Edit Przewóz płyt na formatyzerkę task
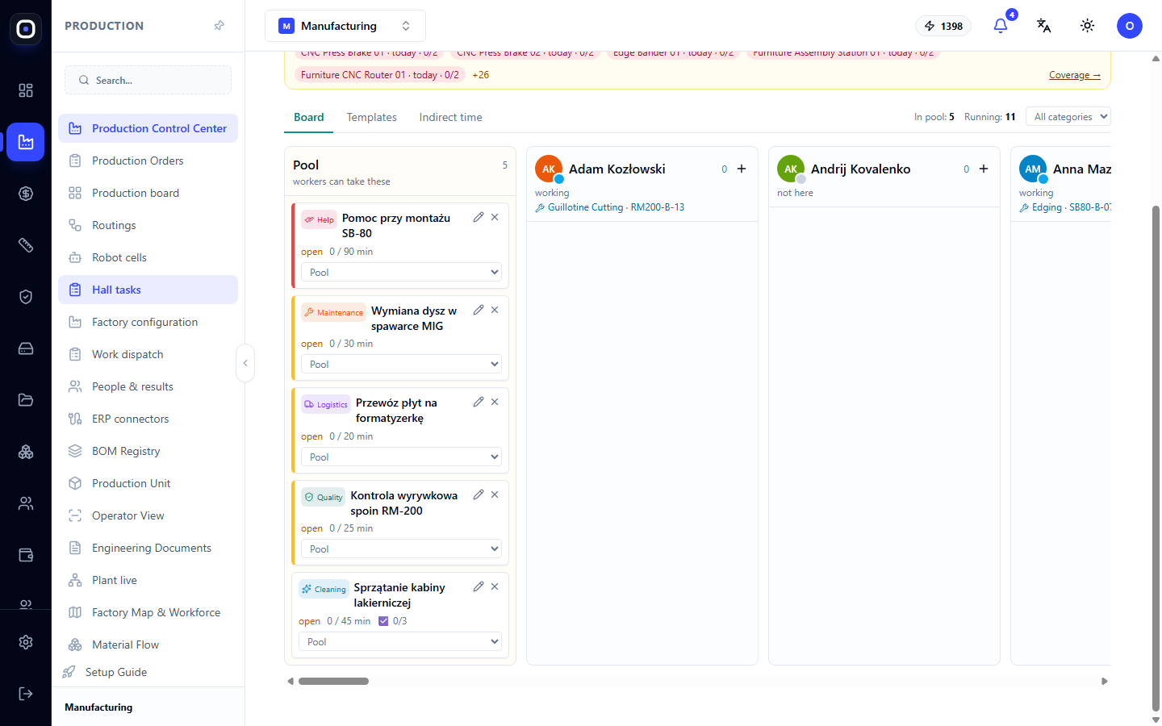Screen dimensions: 1162x726 [x=479, y=402]
